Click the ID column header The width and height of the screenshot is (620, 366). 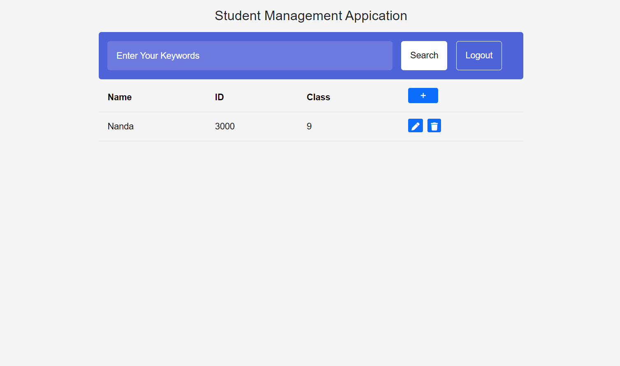tap(219, 97)
